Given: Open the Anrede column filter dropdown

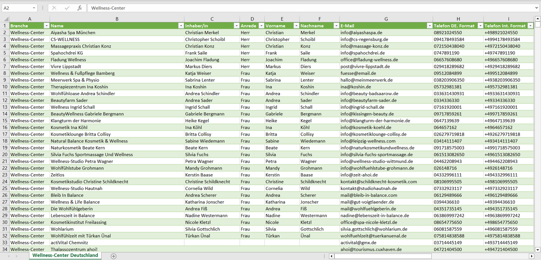Looking at the screenshot, I should pyautogui.click(x=261, y=26).
